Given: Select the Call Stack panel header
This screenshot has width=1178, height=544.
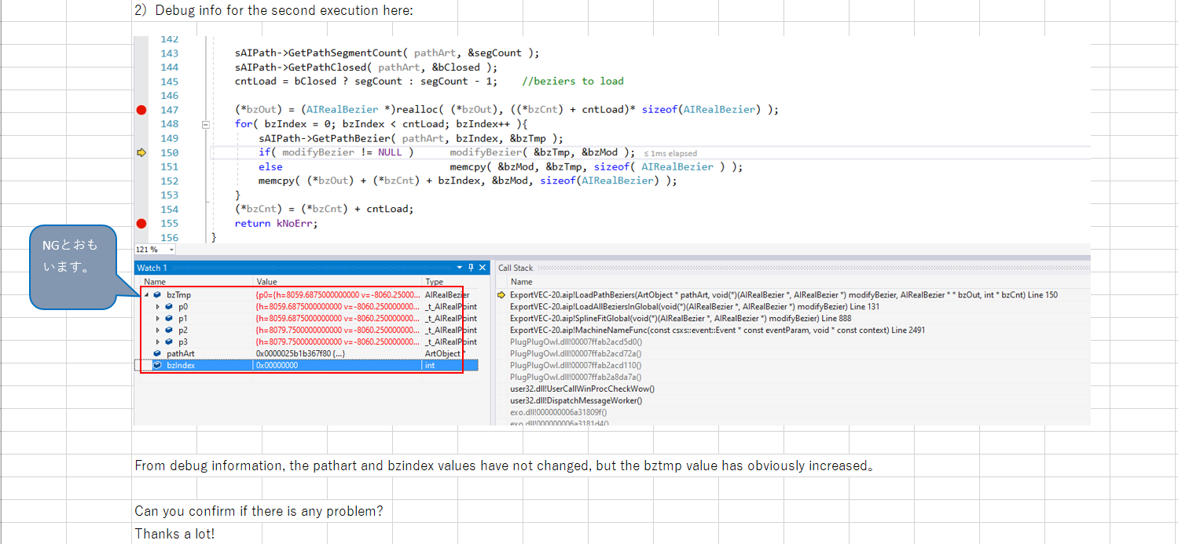Looking at the screenshot, I should 515,267.
